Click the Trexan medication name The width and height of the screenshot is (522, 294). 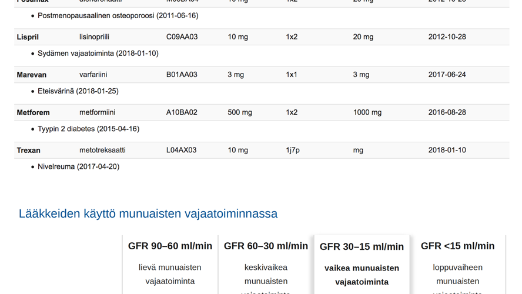28,150
